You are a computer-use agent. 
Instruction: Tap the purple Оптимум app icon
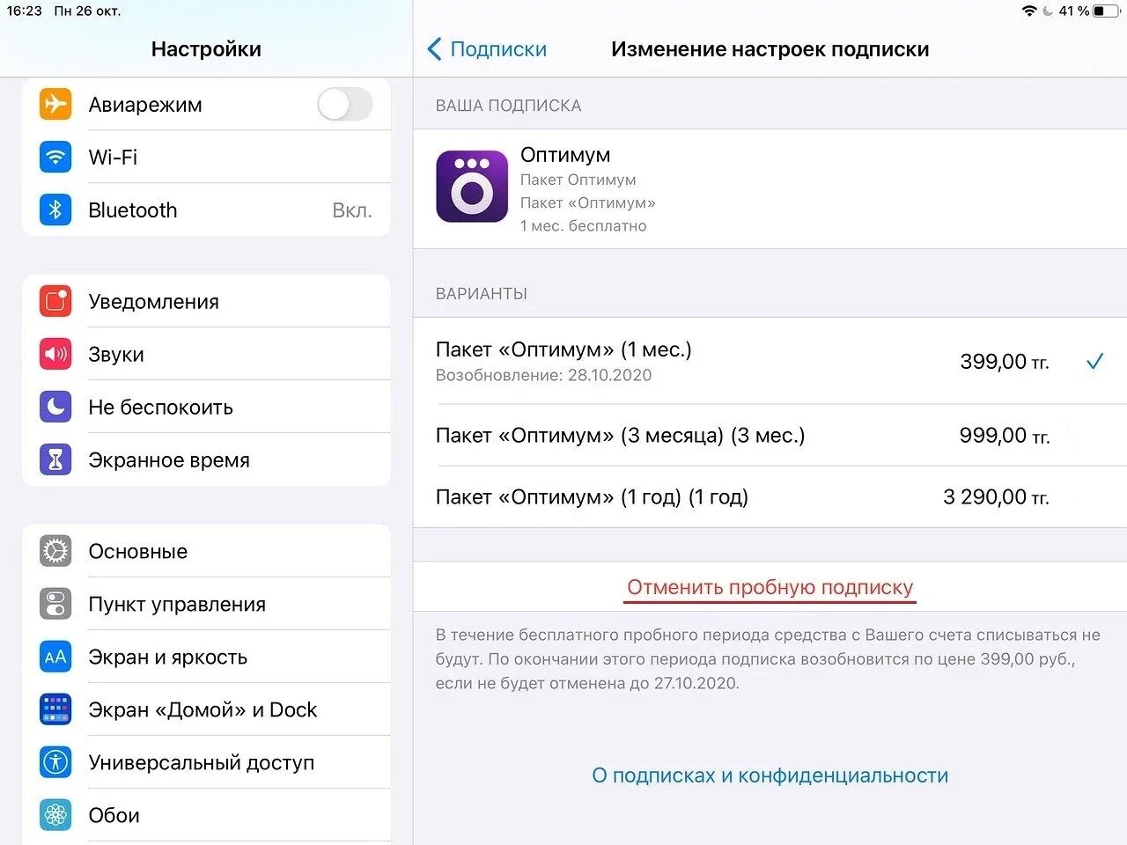click(x=472, y=187)
